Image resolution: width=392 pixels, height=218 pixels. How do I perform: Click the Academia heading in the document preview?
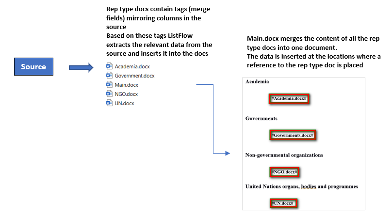click(x=257, y=82)
